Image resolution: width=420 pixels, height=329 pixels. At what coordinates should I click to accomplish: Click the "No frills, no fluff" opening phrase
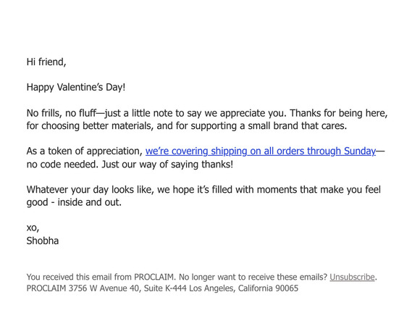tap(62, 113)
